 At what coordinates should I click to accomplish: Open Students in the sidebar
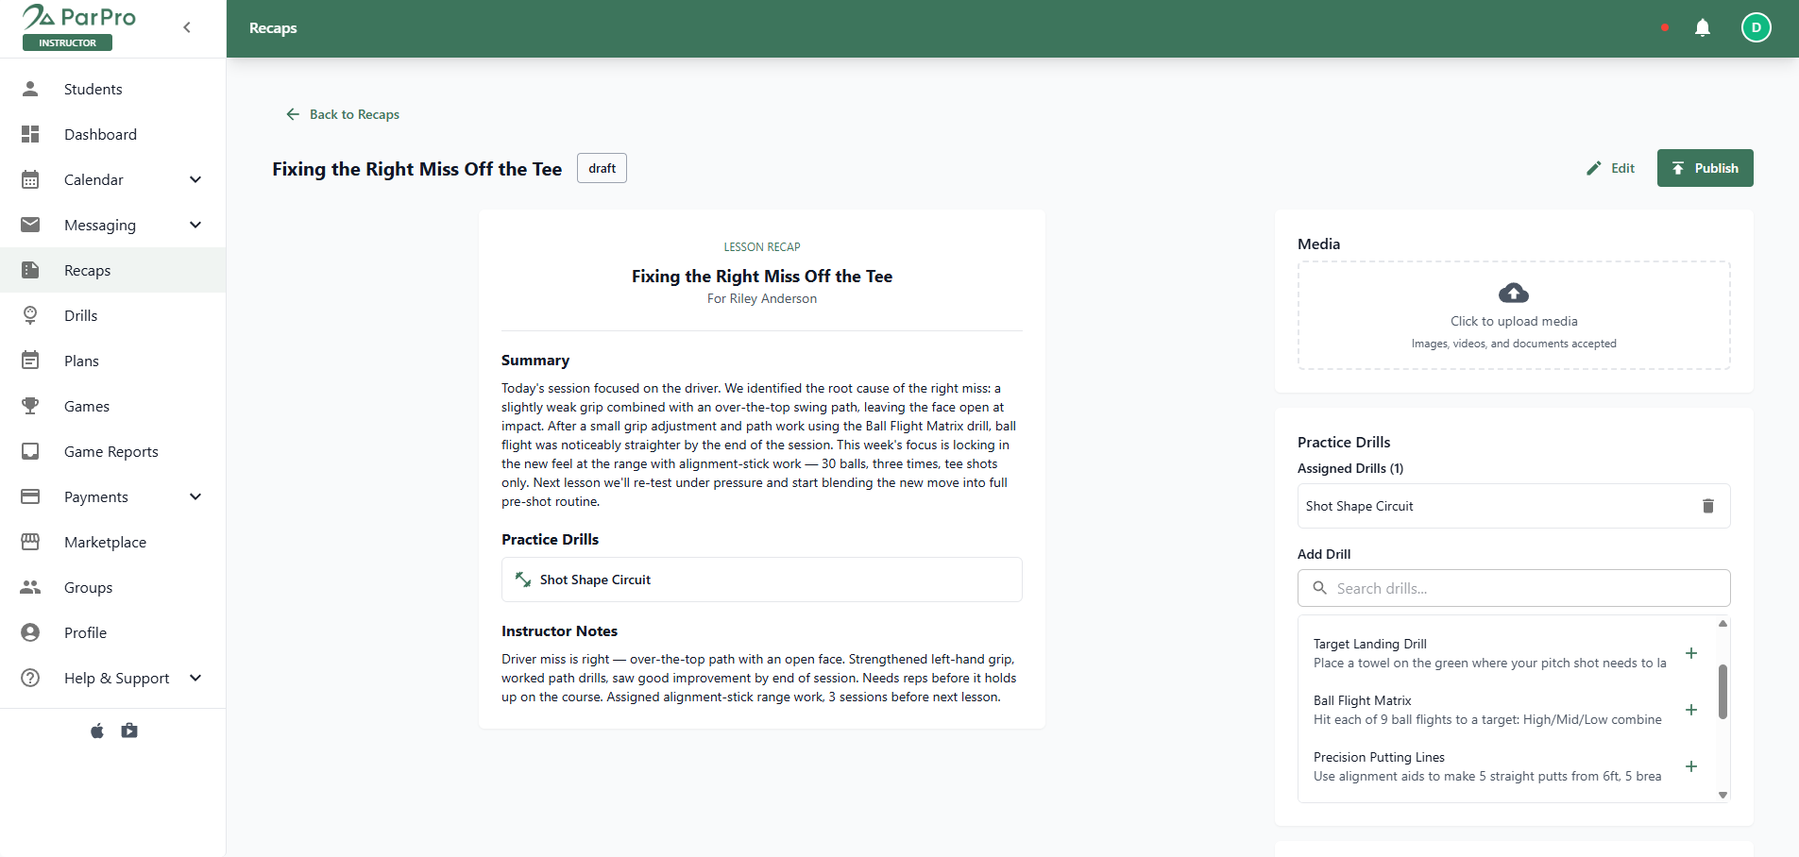(x=112, y=89)
